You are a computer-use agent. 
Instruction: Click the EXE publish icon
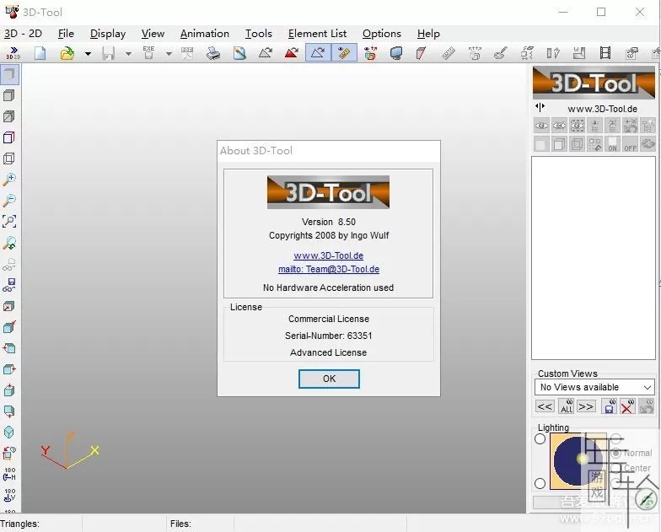[x=148, y=53]
